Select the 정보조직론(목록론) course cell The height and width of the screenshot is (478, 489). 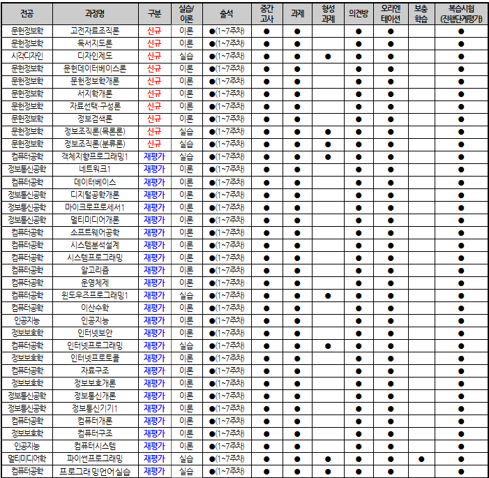(x=95, y=132)
